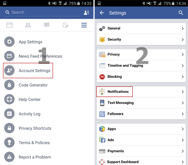Viewport: 188px width, 165px height.
Task: Select Account Settings menu entry
Action: (x=28, y=71)
